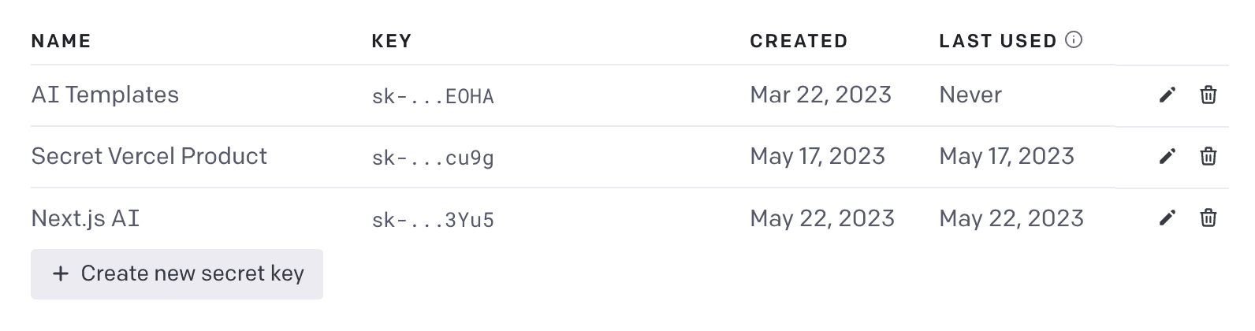Delete the AI Templates secret key
Image resolution: width=1255 pixels, height=331 pixels.
point(1208,95)
